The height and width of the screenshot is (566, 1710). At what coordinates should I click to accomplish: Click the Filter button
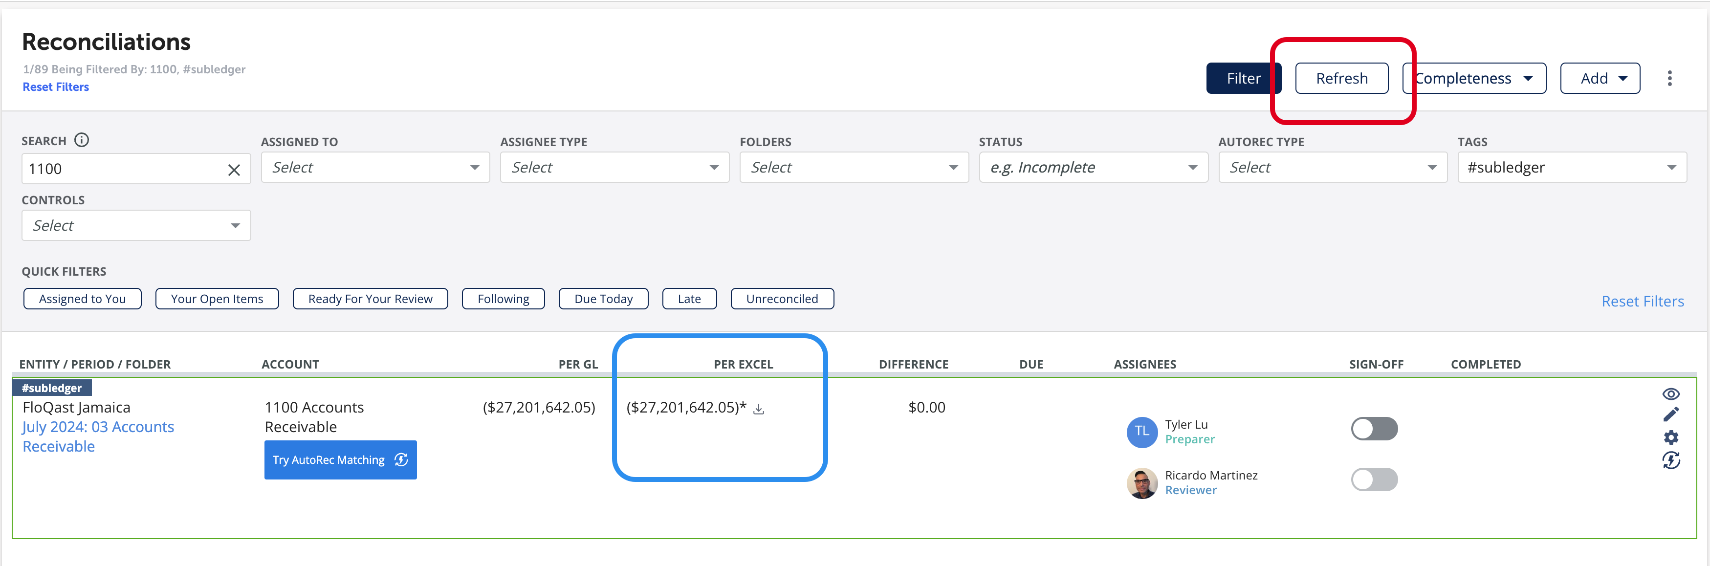1243,76
